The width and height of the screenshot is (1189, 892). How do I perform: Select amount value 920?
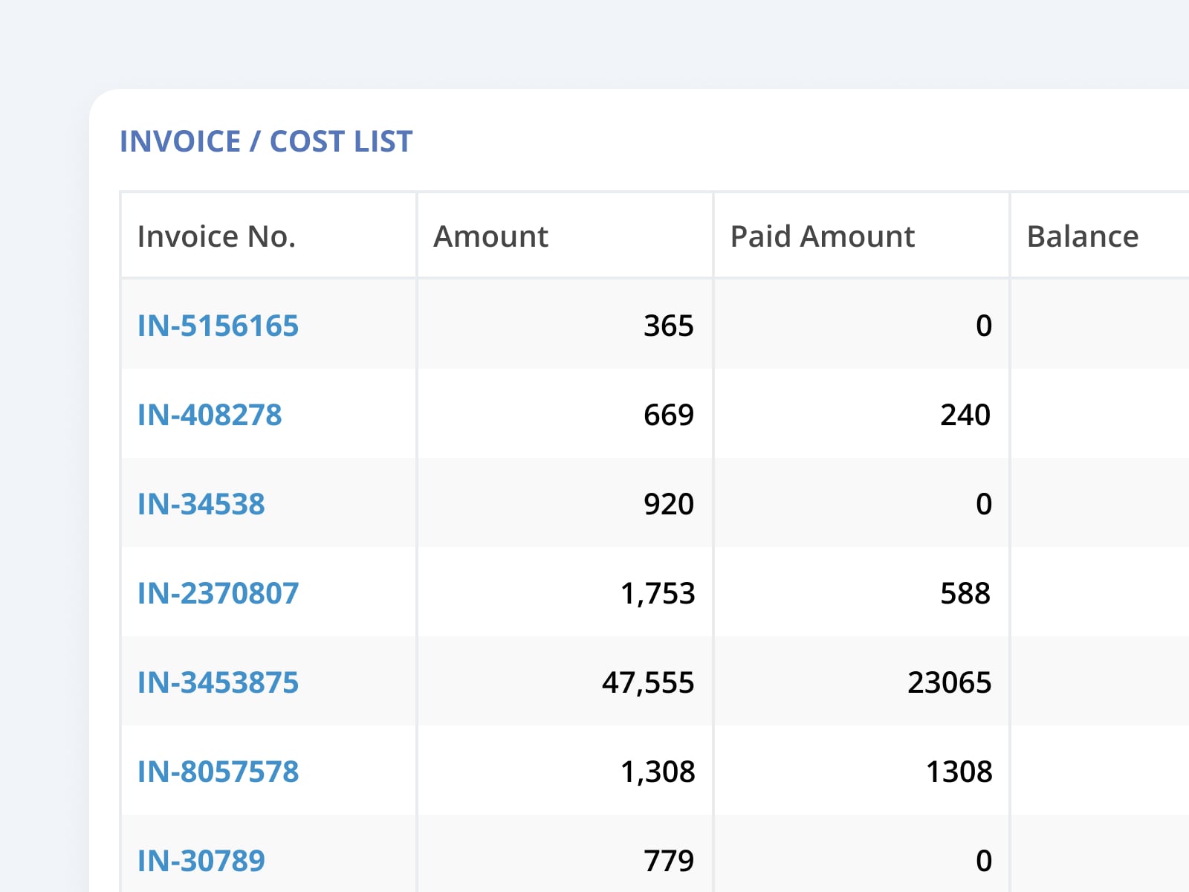tap(669, 504)
